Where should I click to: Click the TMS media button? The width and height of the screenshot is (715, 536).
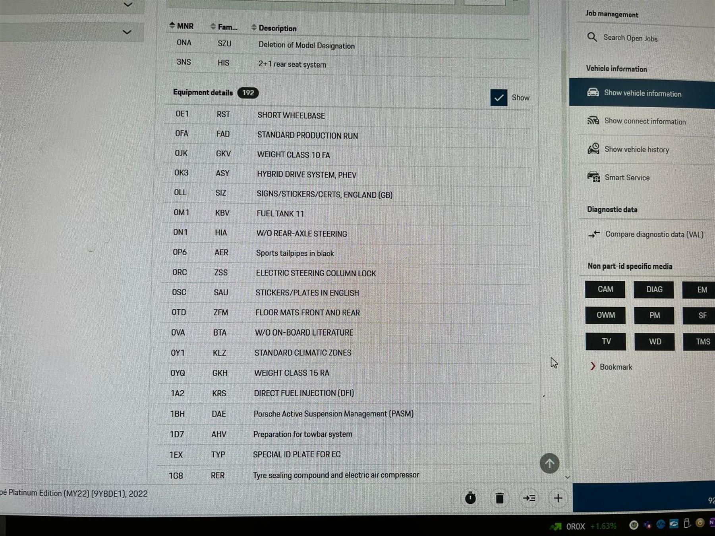(x=700, y=342)
